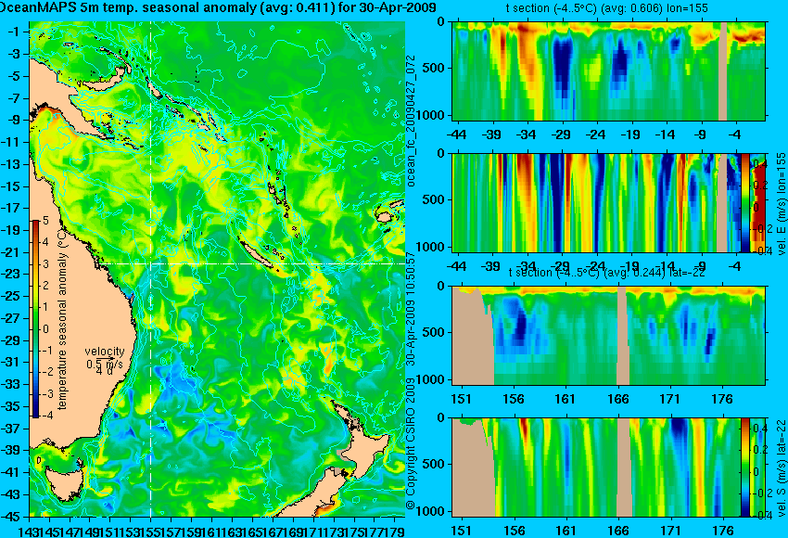
Task: Click the value 0 on the temperature color bar
Action: point(45,329)
